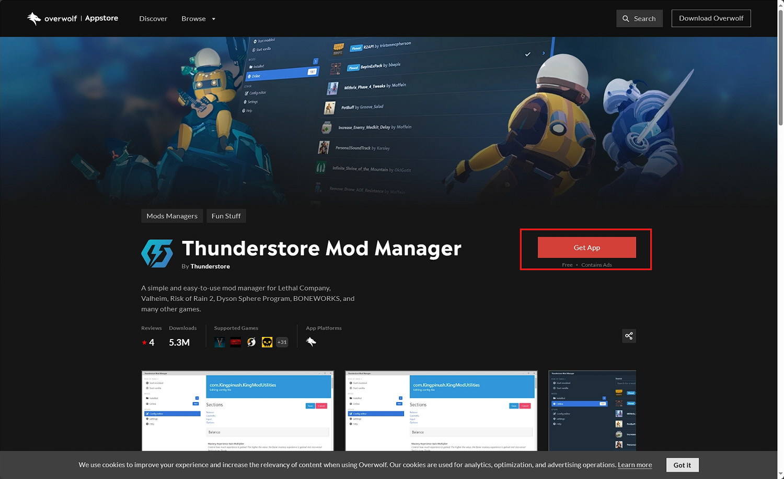Click the Thunderstore Mod Manager app logo
The height and width of the screenshot is (479, 784).
click(x=157, y=253)
